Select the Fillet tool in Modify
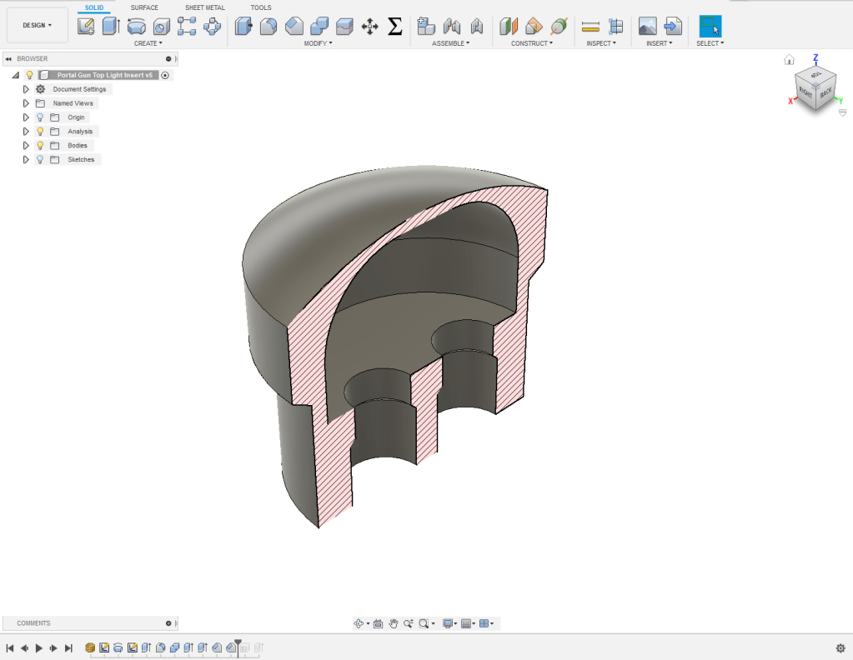The height and width of the screenshot is (660, 853). [x=268, y=27]
